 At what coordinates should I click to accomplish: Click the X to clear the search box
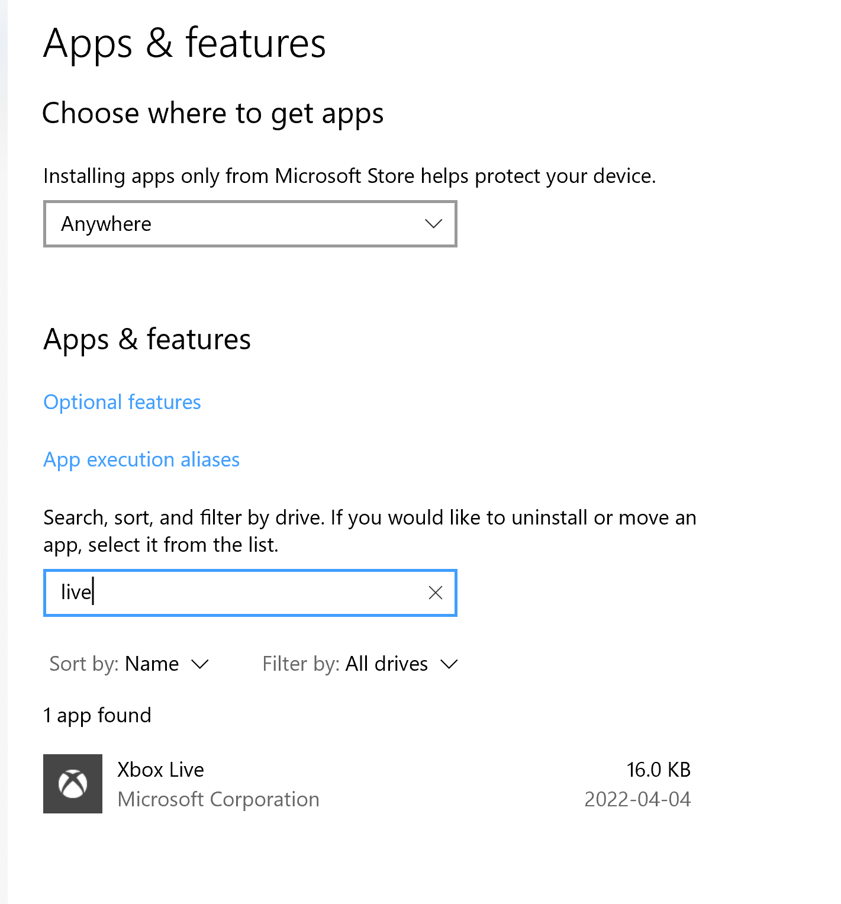pos(435,592)
